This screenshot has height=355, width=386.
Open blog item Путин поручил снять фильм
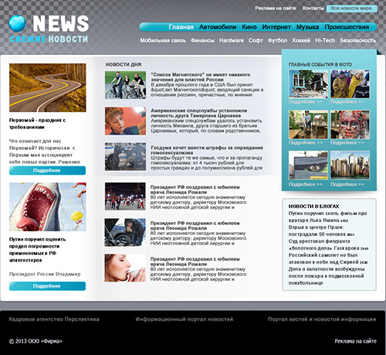point(327,217)
